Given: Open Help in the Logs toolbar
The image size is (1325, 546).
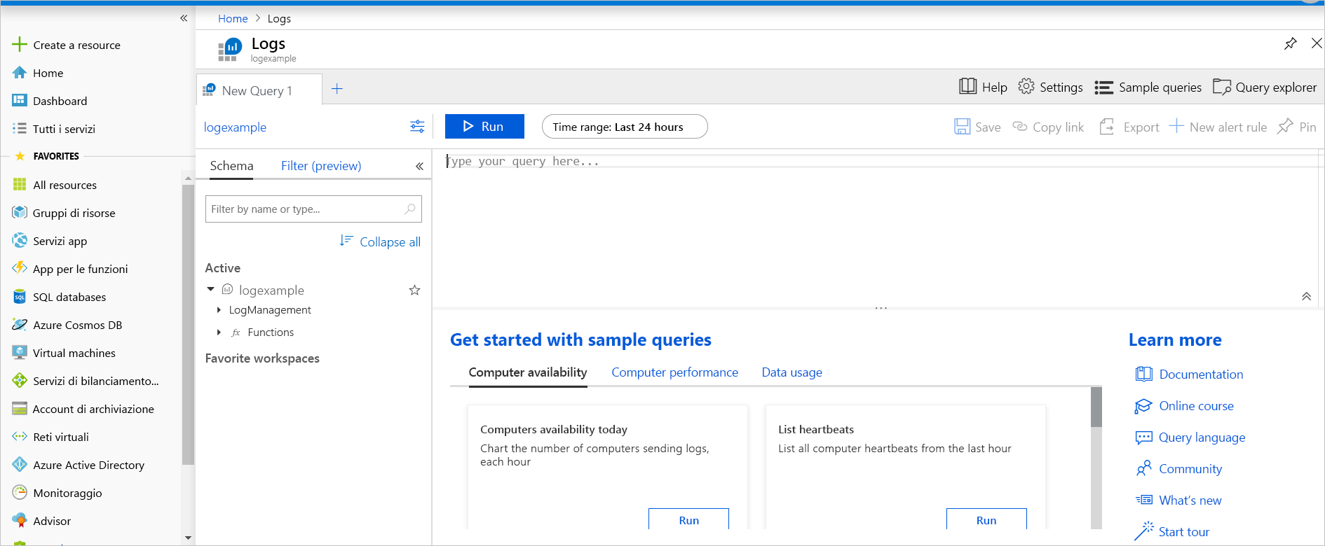Looking at the screenshot, I should click(x=983, y=87).
